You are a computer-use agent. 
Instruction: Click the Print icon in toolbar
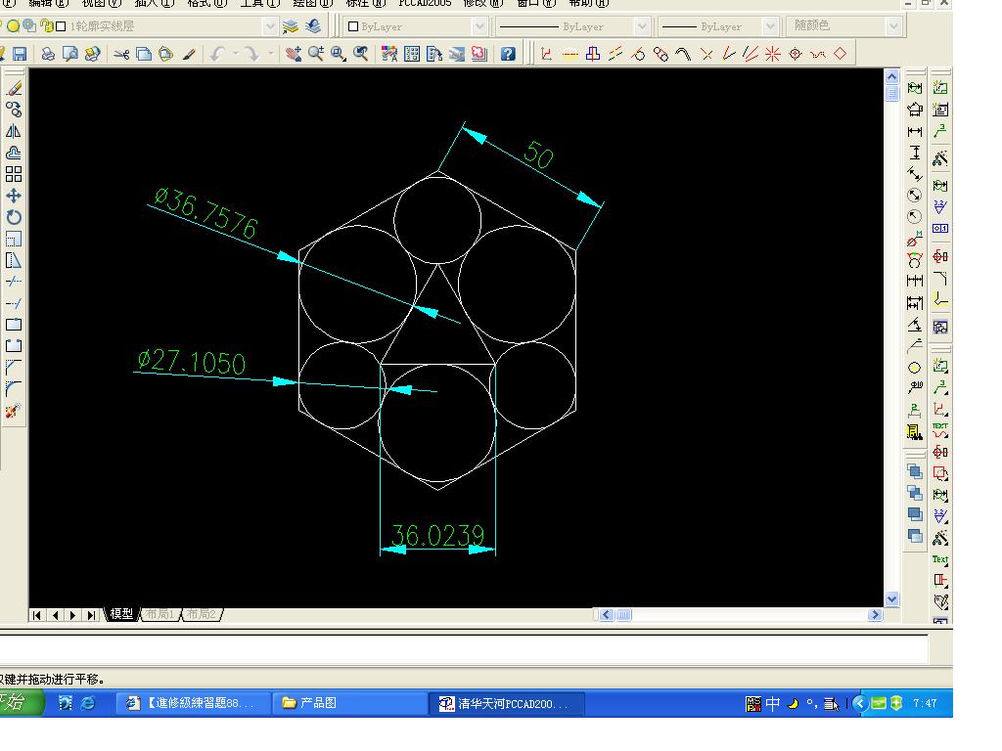(x=48, y=55)
